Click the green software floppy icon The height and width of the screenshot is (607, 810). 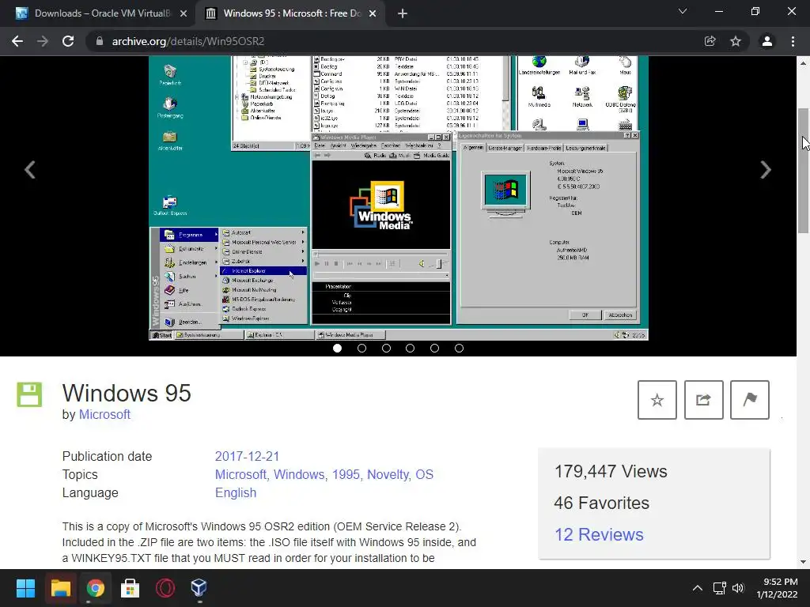click(x=29, y=394)
